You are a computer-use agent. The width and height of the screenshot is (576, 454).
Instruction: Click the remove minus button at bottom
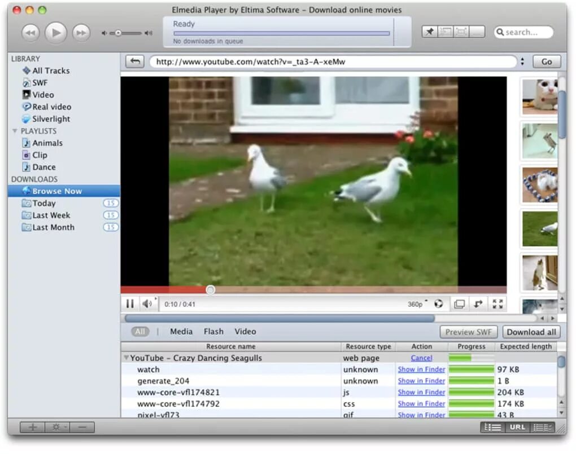coord(82,427)
